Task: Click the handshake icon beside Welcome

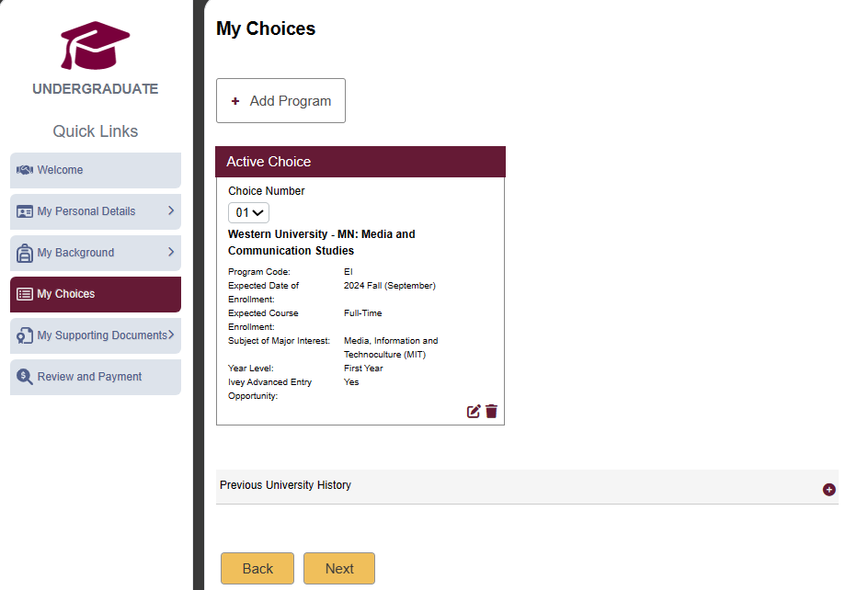Action: point(25,170)
